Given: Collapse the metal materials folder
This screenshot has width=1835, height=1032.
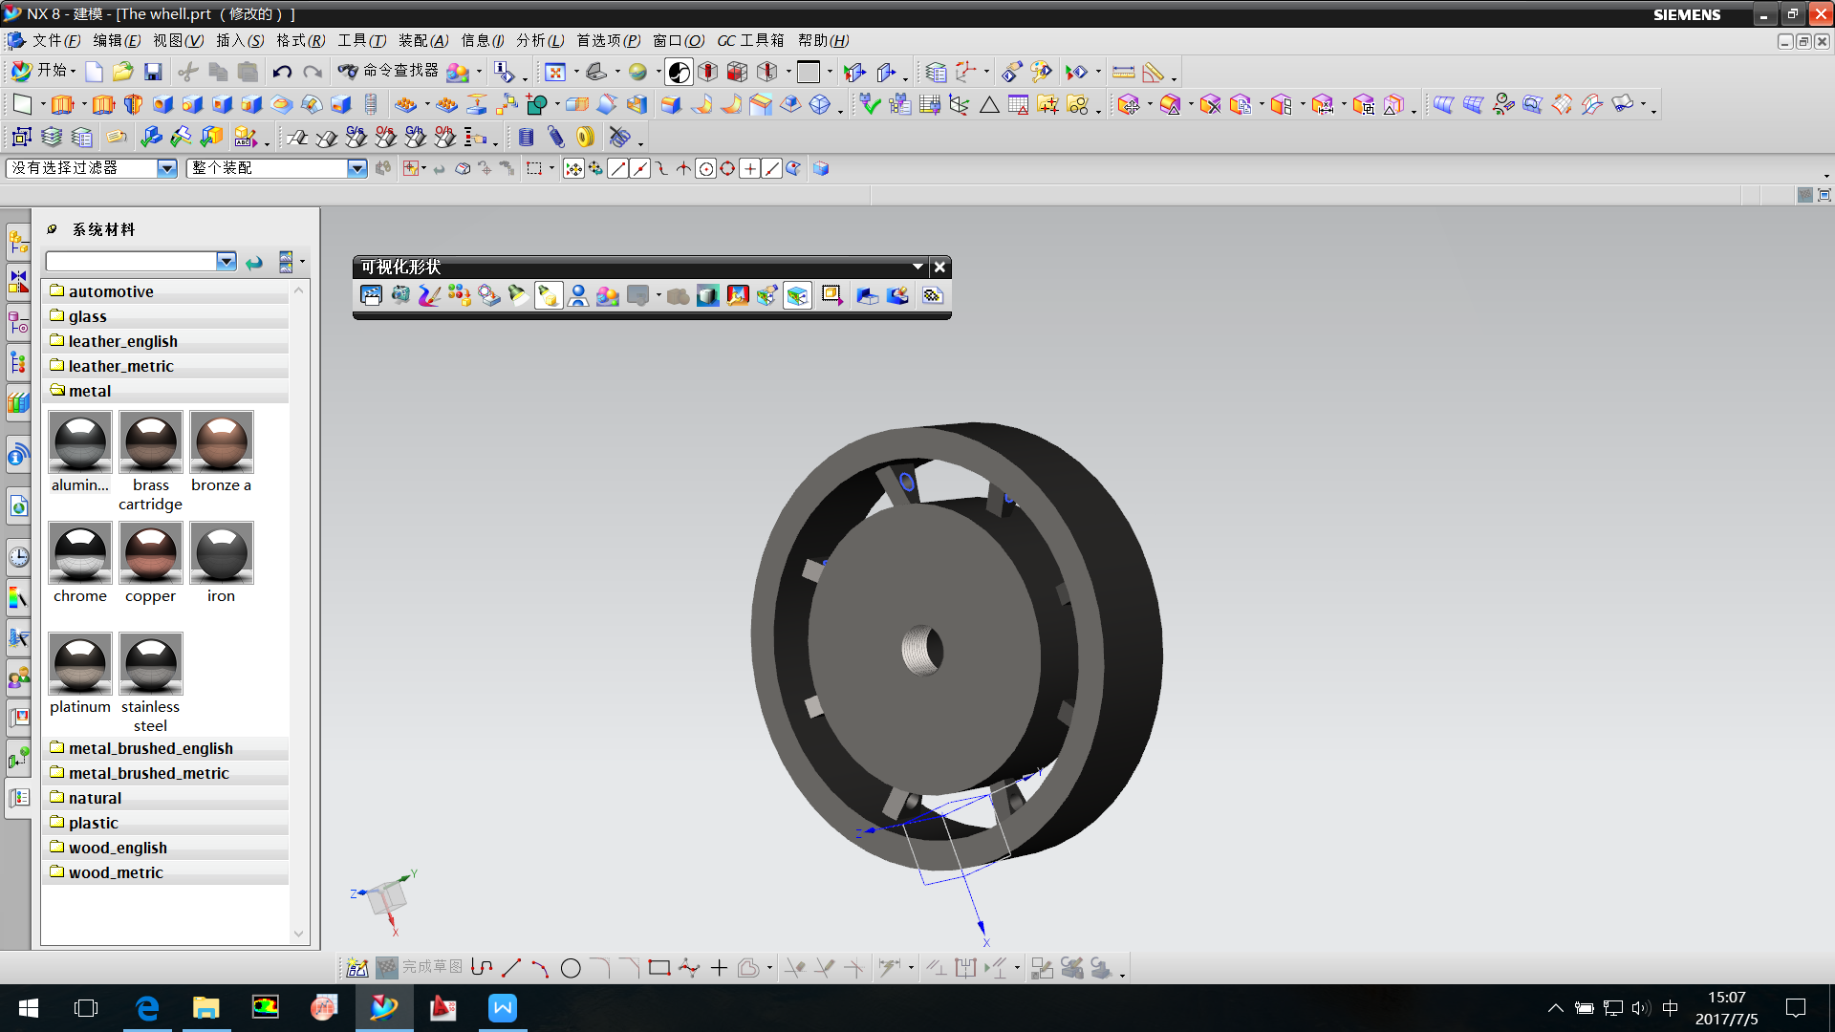Looking at the screenshot, I should point(164,391).
